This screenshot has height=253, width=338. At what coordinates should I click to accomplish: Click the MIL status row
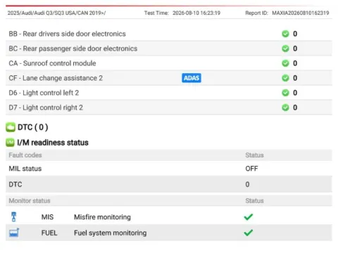169,169
